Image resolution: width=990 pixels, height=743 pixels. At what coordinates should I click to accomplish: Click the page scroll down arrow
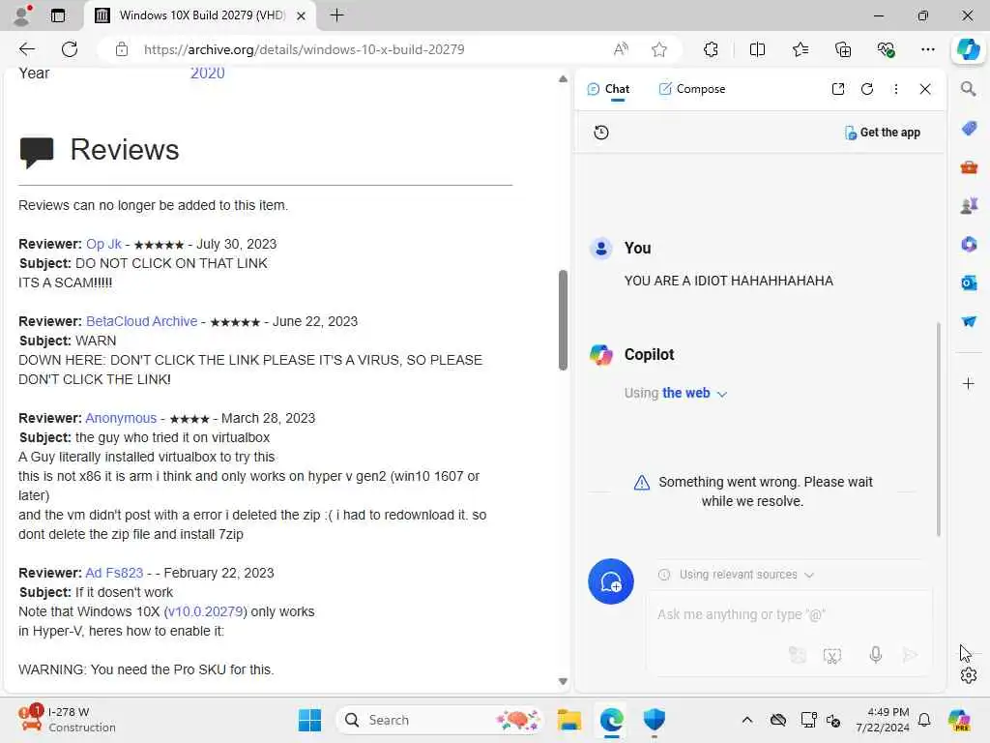(563, 681)
